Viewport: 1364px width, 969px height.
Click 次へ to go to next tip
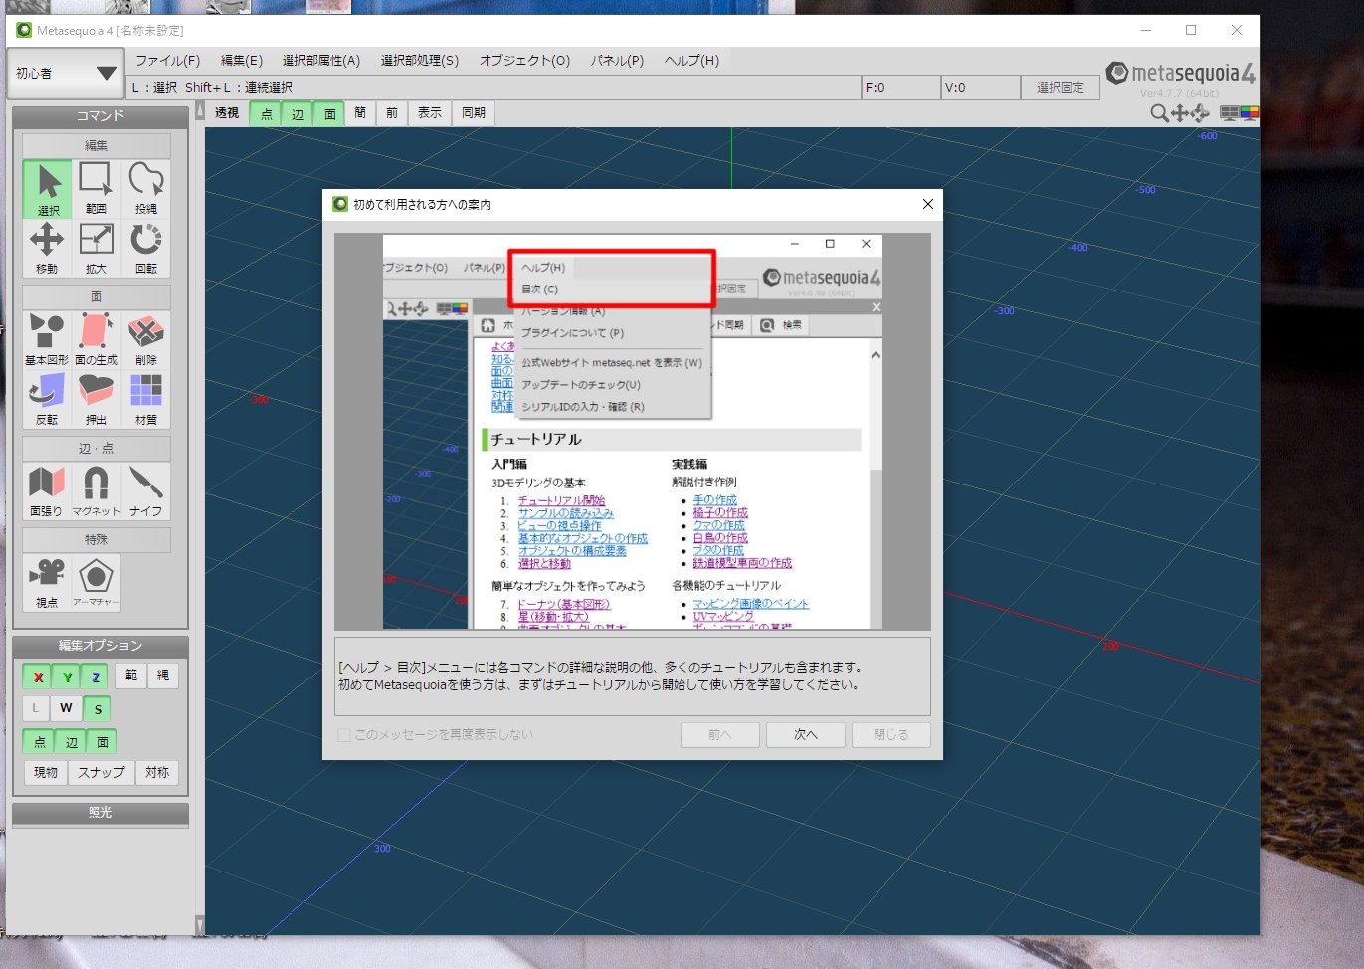806,735
